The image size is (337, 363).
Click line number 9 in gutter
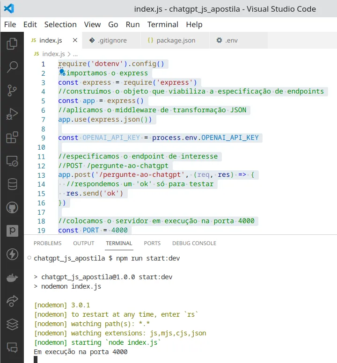(43, 138)
